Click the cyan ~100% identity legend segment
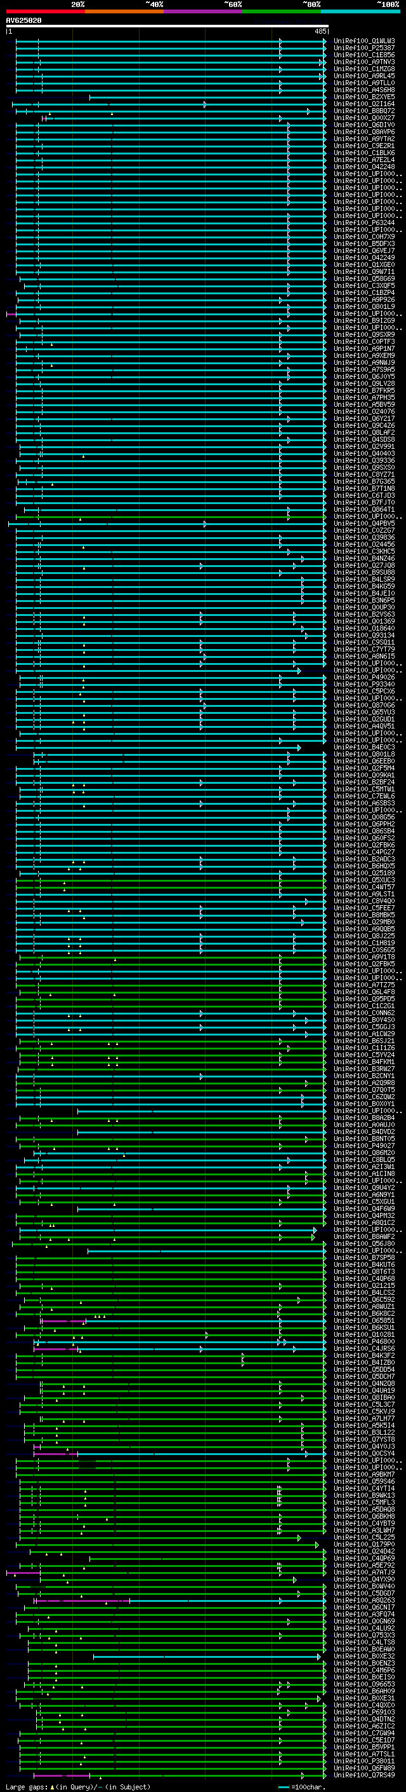This screenshot has height=1792, width=406. point(361,12)
